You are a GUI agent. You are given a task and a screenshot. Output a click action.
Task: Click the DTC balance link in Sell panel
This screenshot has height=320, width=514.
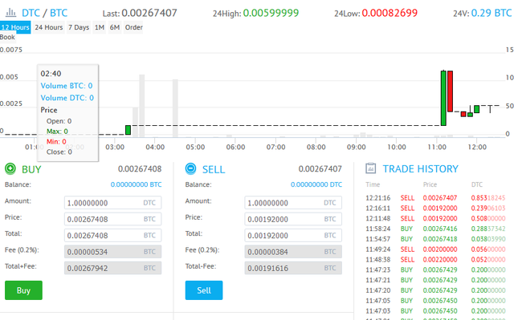(316, 184)
